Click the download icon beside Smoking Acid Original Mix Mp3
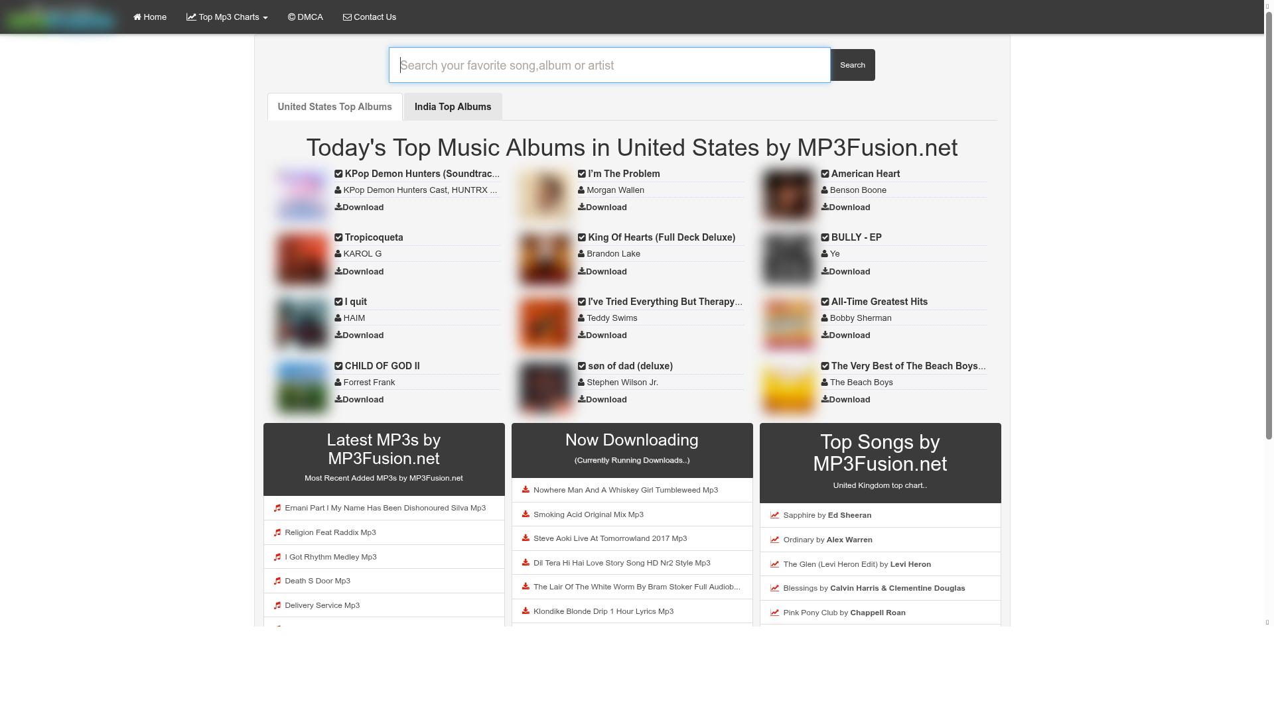 [x=525, y=514]
